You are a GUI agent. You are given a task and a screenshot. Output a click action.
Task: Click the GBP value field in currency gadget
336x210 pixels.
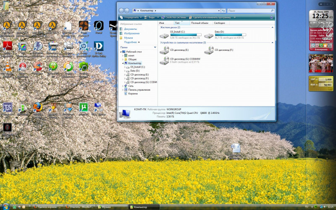[x=325, y=79]
